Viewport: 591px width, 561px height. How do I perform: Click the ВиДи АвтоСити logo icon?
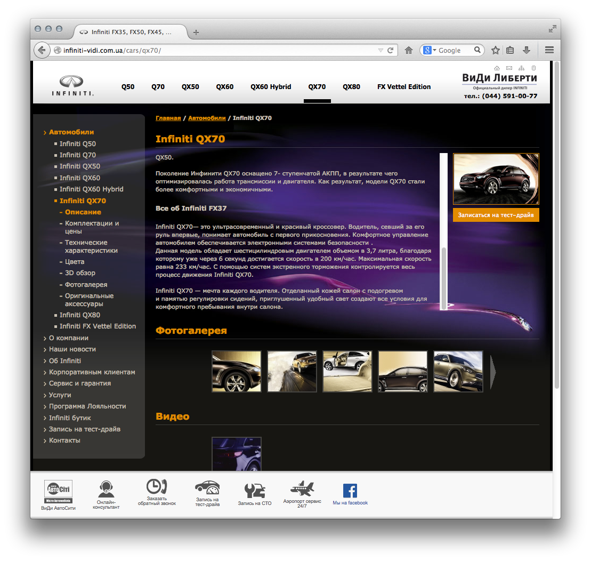tap(58, 491)
